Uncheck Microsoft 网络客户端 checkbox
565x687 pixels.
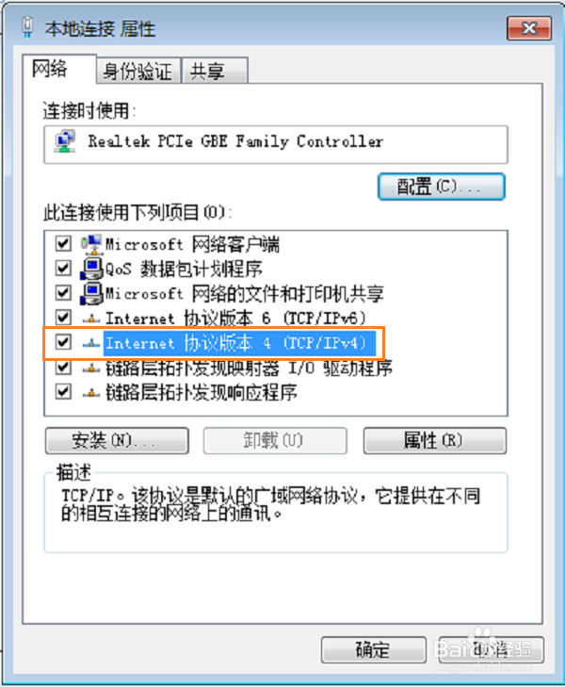coord(63,243)
